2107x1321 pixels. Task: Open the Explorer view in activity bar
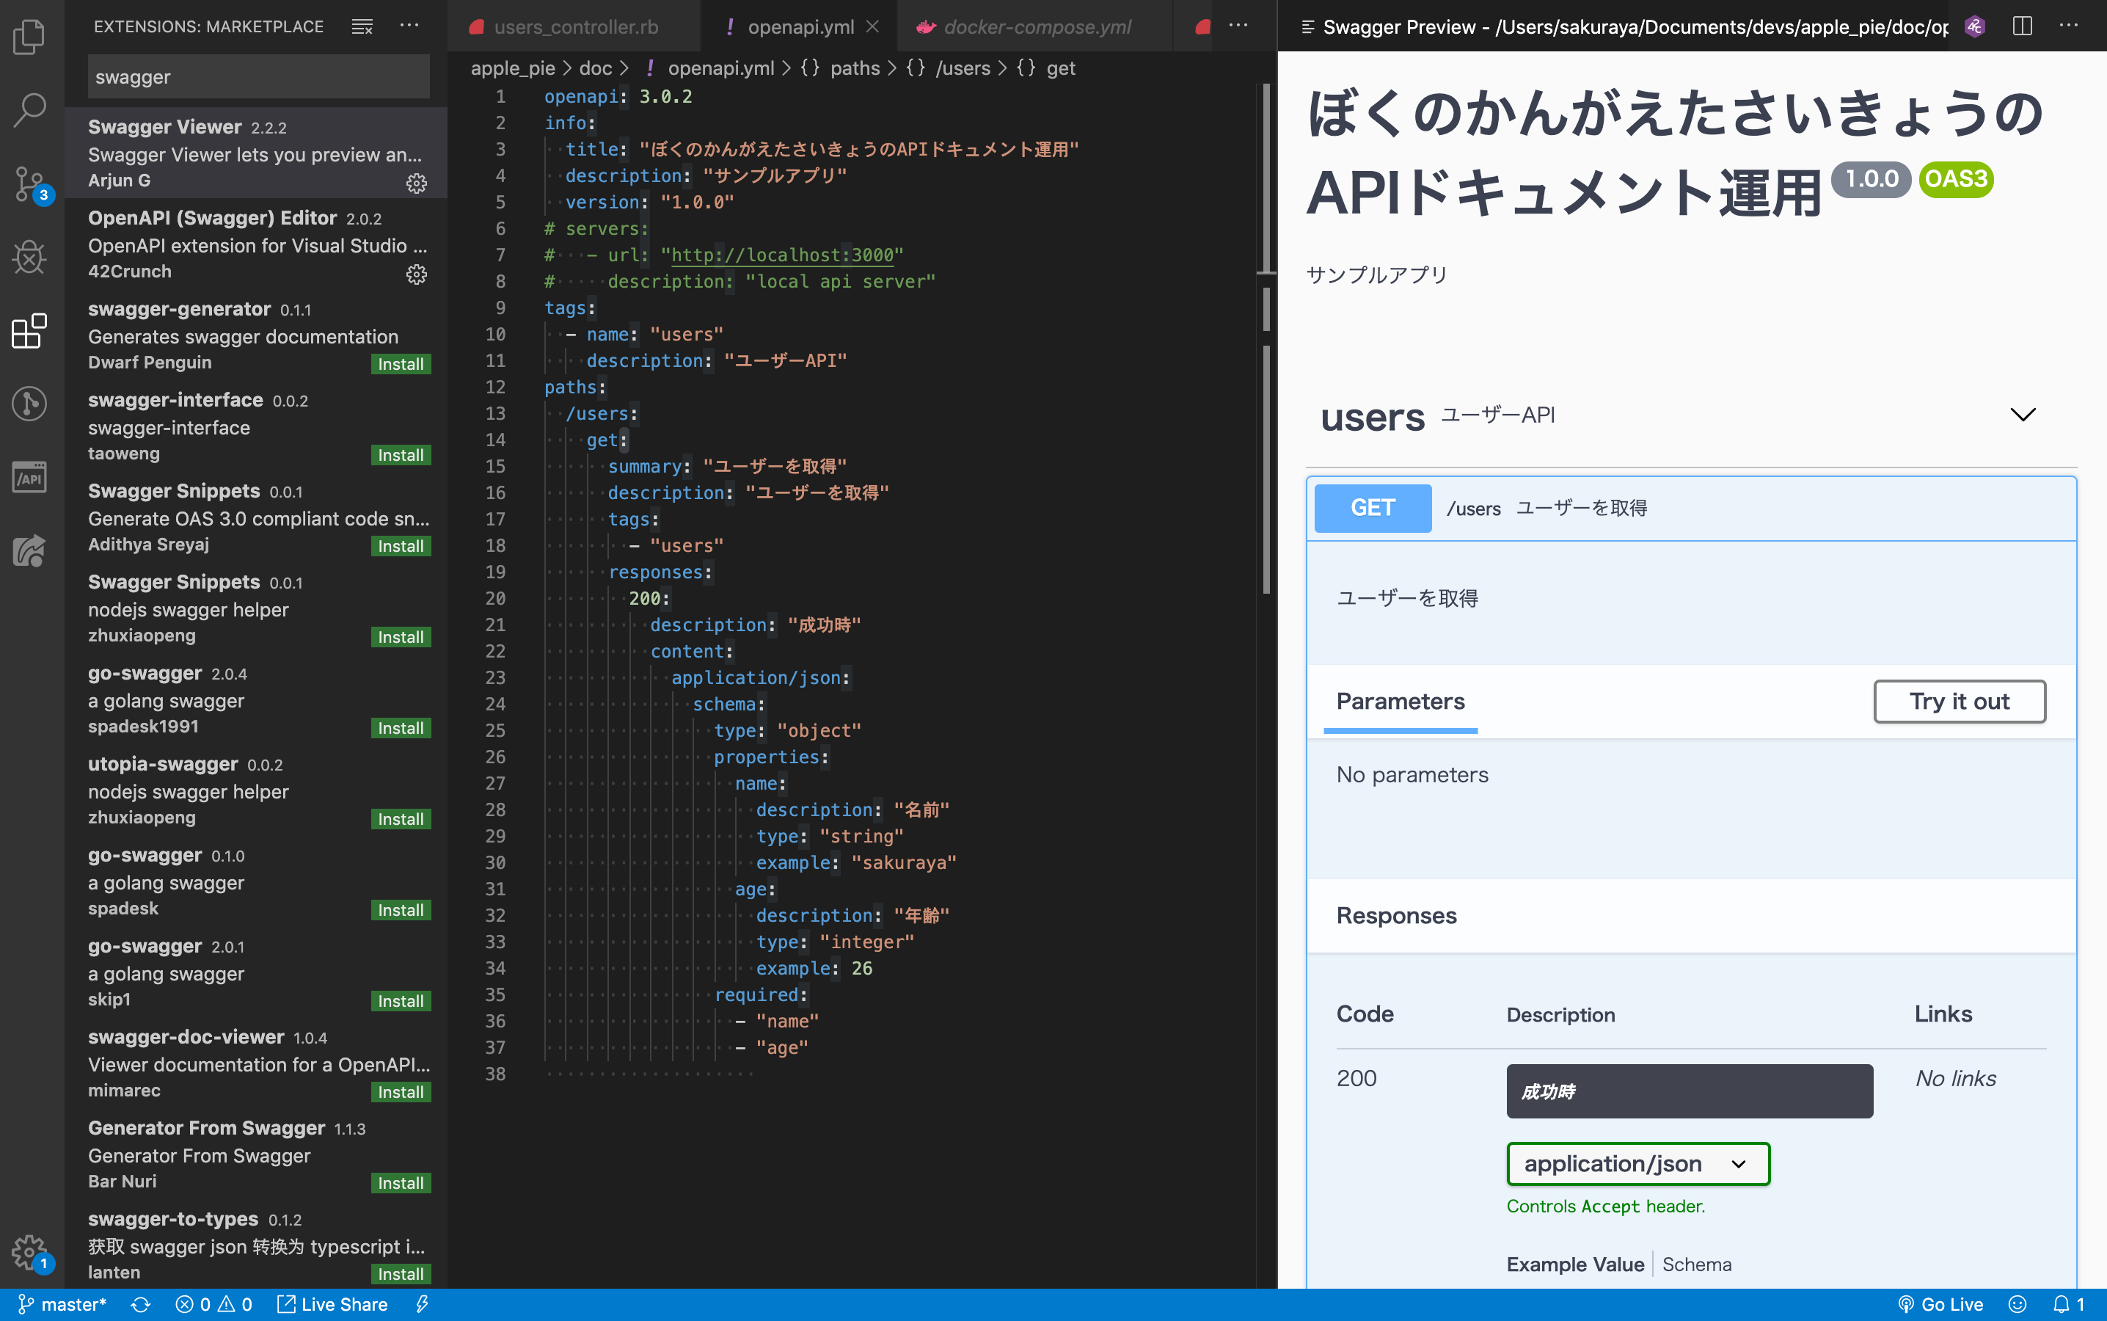29,36
